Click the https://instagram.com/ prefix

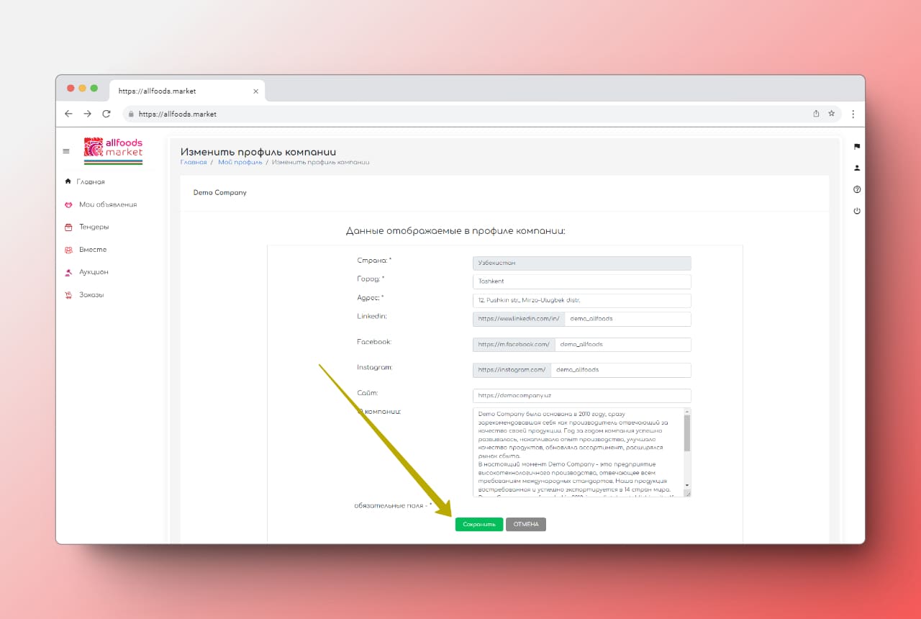click(512, 370)
